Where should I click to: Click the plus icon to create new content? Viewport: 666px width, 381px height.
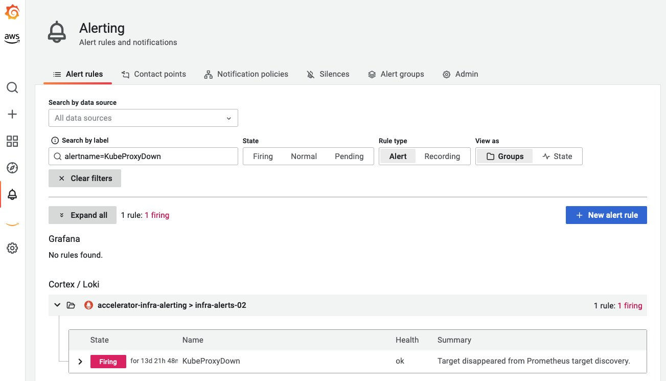(12, 114)
